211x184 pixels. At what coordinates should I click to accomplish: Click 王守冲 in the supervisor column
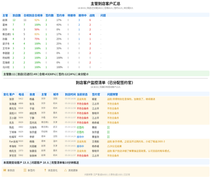pyautogui.click(x=6, y=48)
